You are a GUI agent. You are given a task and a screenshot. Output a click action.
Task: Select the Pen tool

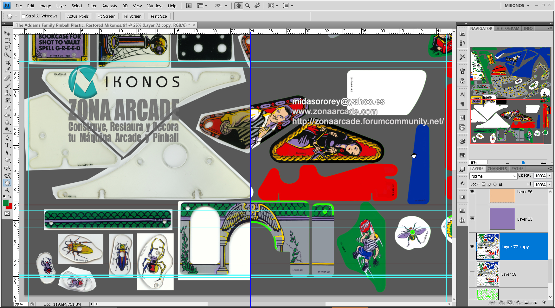tap(7, 138)
